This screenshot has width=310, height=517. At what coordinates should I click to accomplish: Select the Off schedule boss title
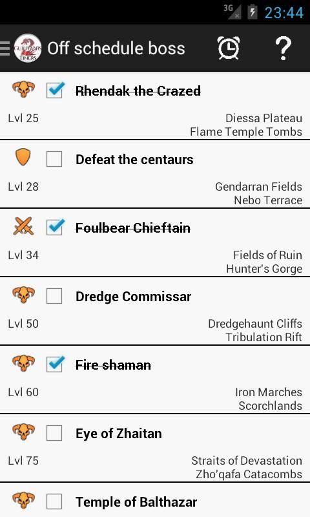click(x=116, y=48)
